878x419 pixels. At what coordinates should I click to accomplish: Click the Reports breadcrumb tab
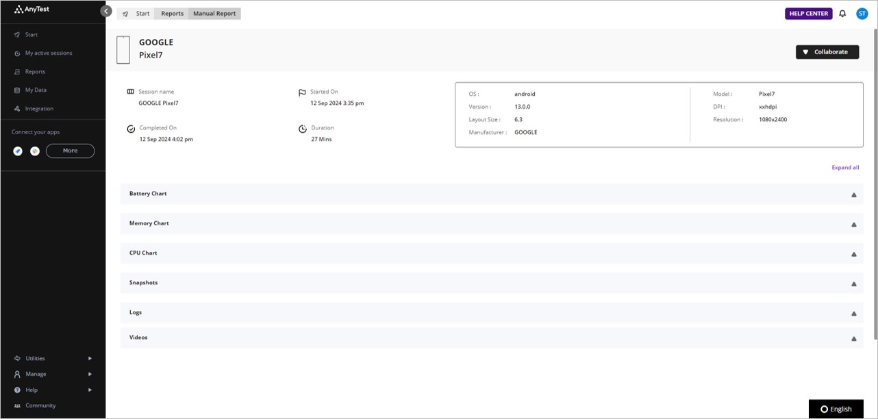click(x=172, y=14)
